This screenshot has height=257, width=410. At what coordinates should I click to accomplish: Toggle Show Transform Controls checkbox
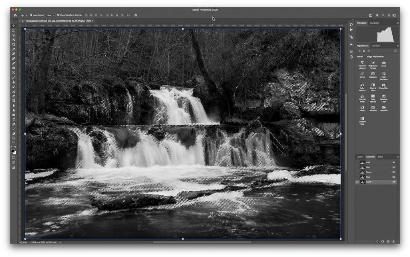click(58, 15)
